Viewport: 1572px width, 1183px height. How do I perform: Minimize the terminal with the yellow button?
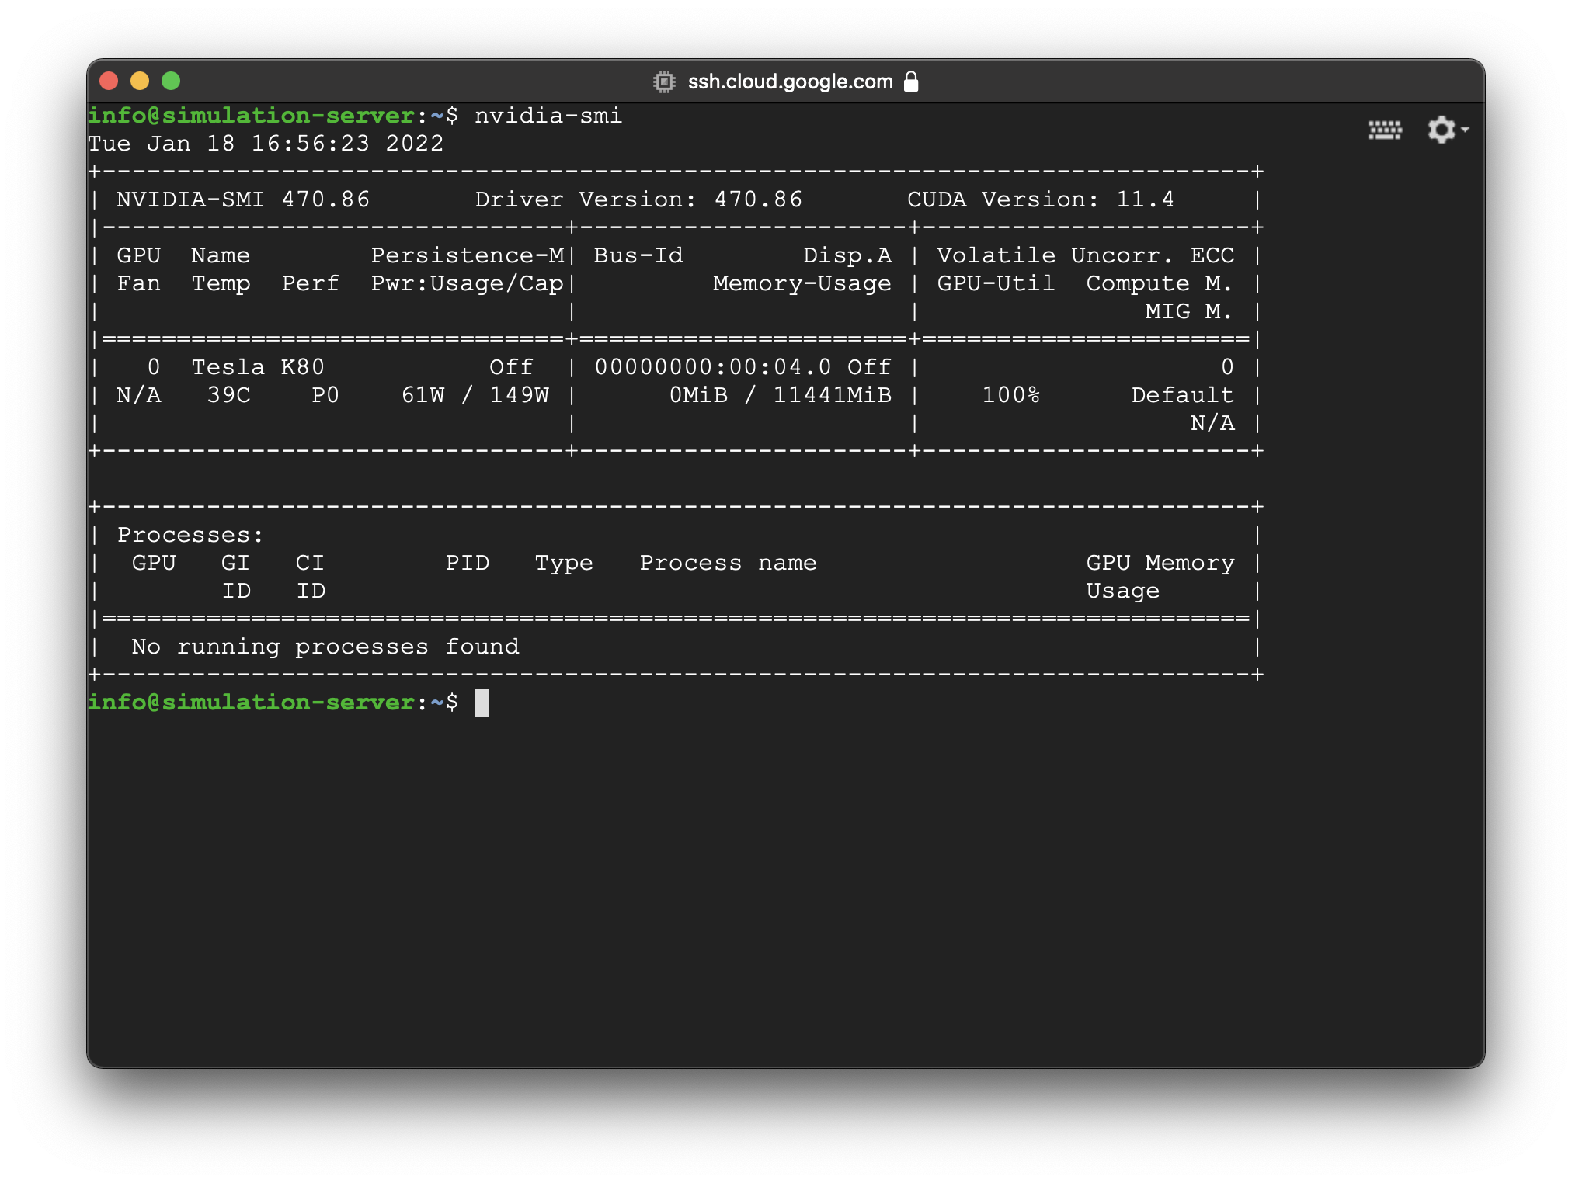pyautogui.click(x=140, y=81)
